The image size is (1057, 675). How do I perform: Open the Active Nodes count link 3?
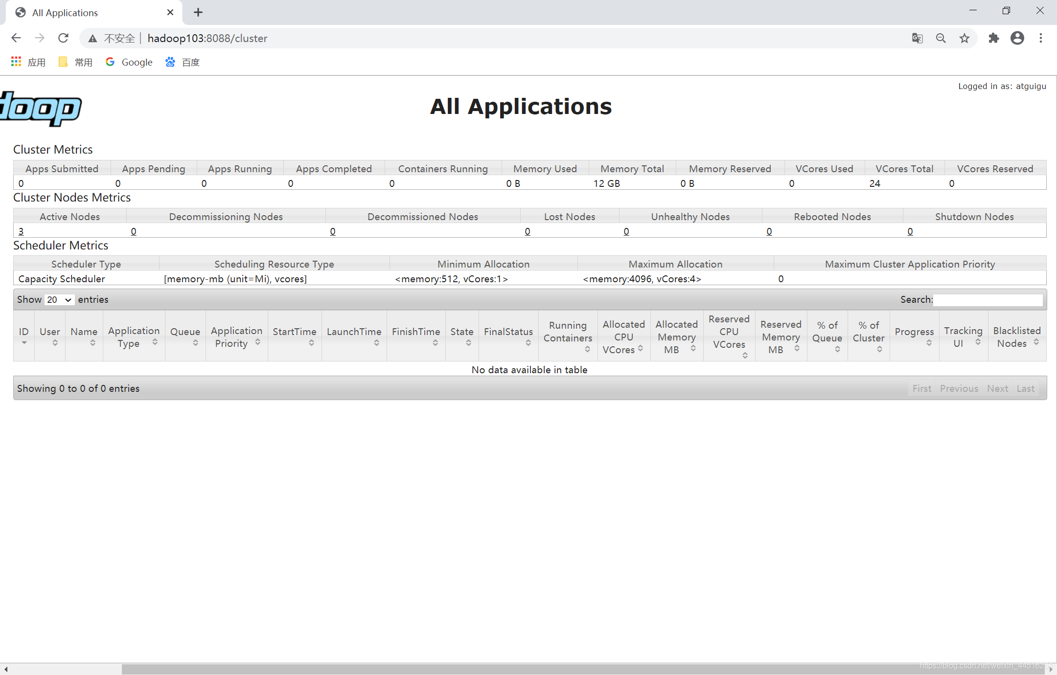(x=21, y=231)
